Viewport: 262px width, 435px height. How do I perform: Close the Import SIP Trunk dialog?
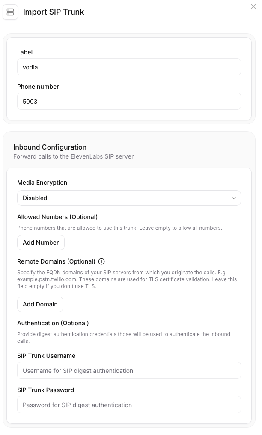pos(253,6)
